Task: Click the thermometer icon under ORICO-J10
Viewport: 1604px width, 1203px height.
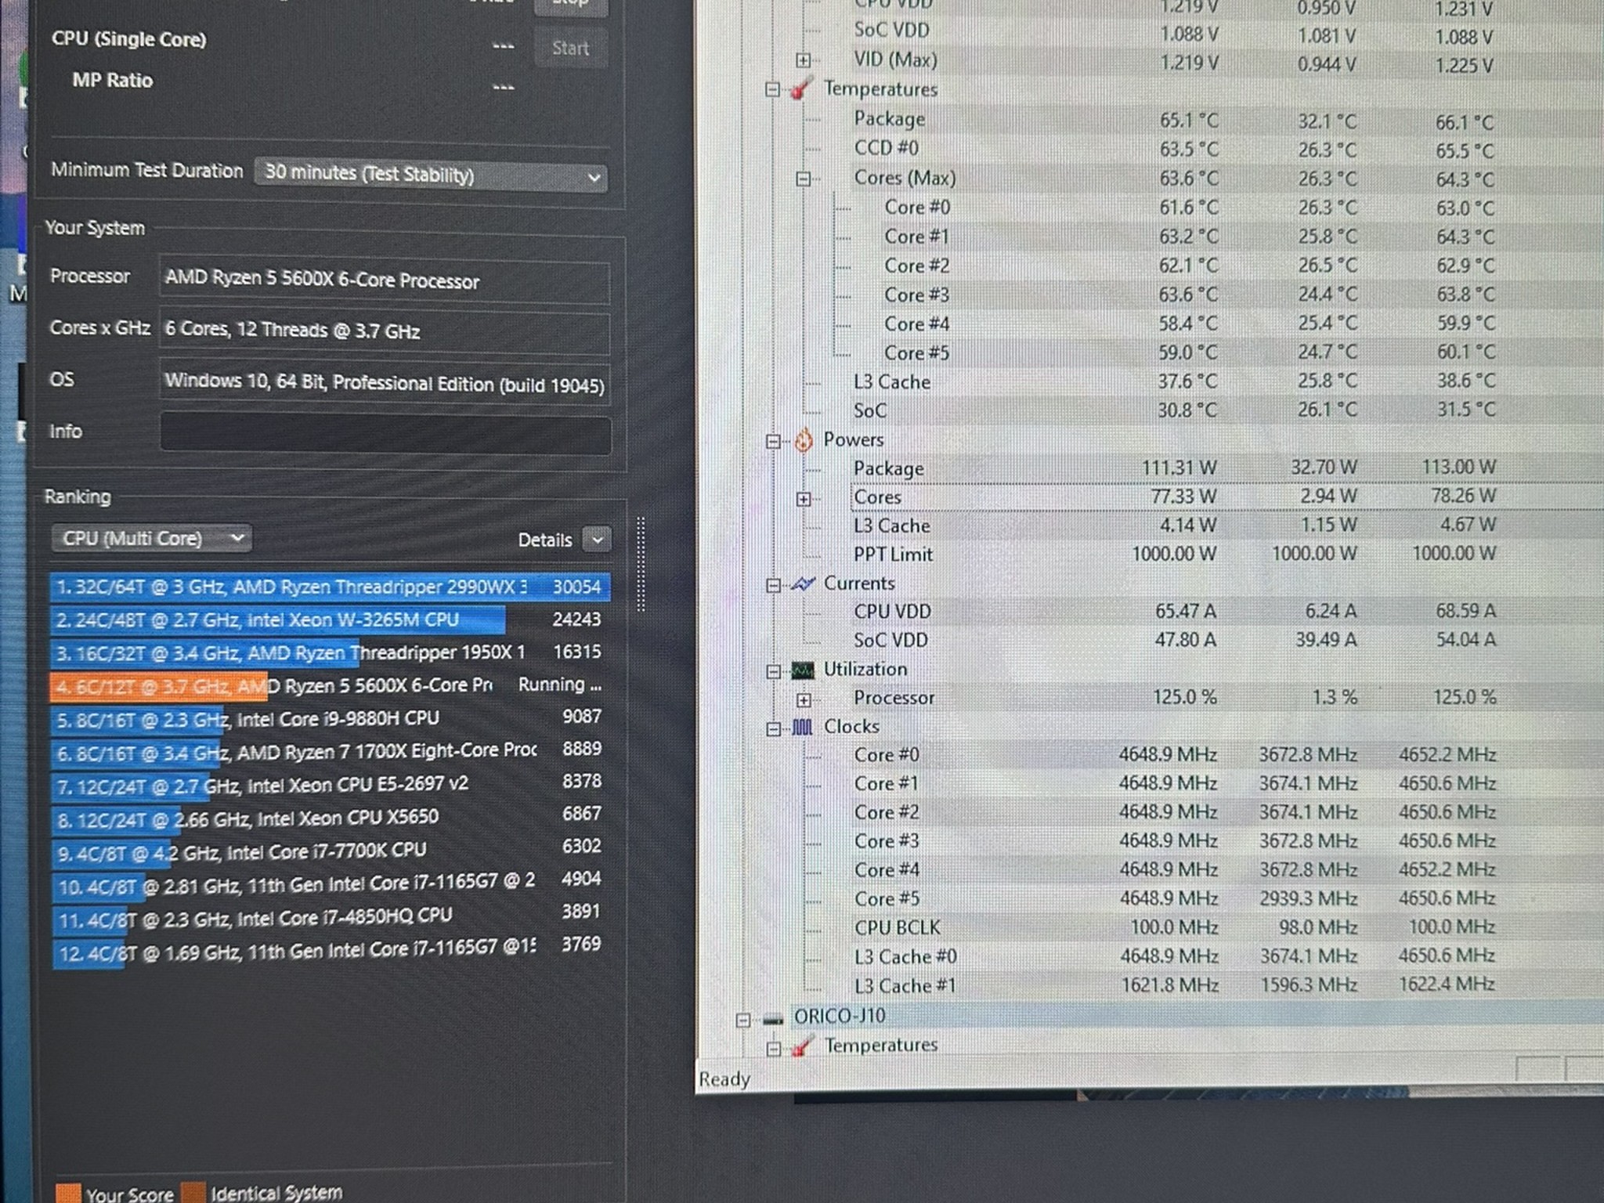Action: pos(802,1045)
